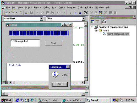This screenshot has width=137, height=103.
Task: Click the Start button on Form1
Action: tap(53, 43)
